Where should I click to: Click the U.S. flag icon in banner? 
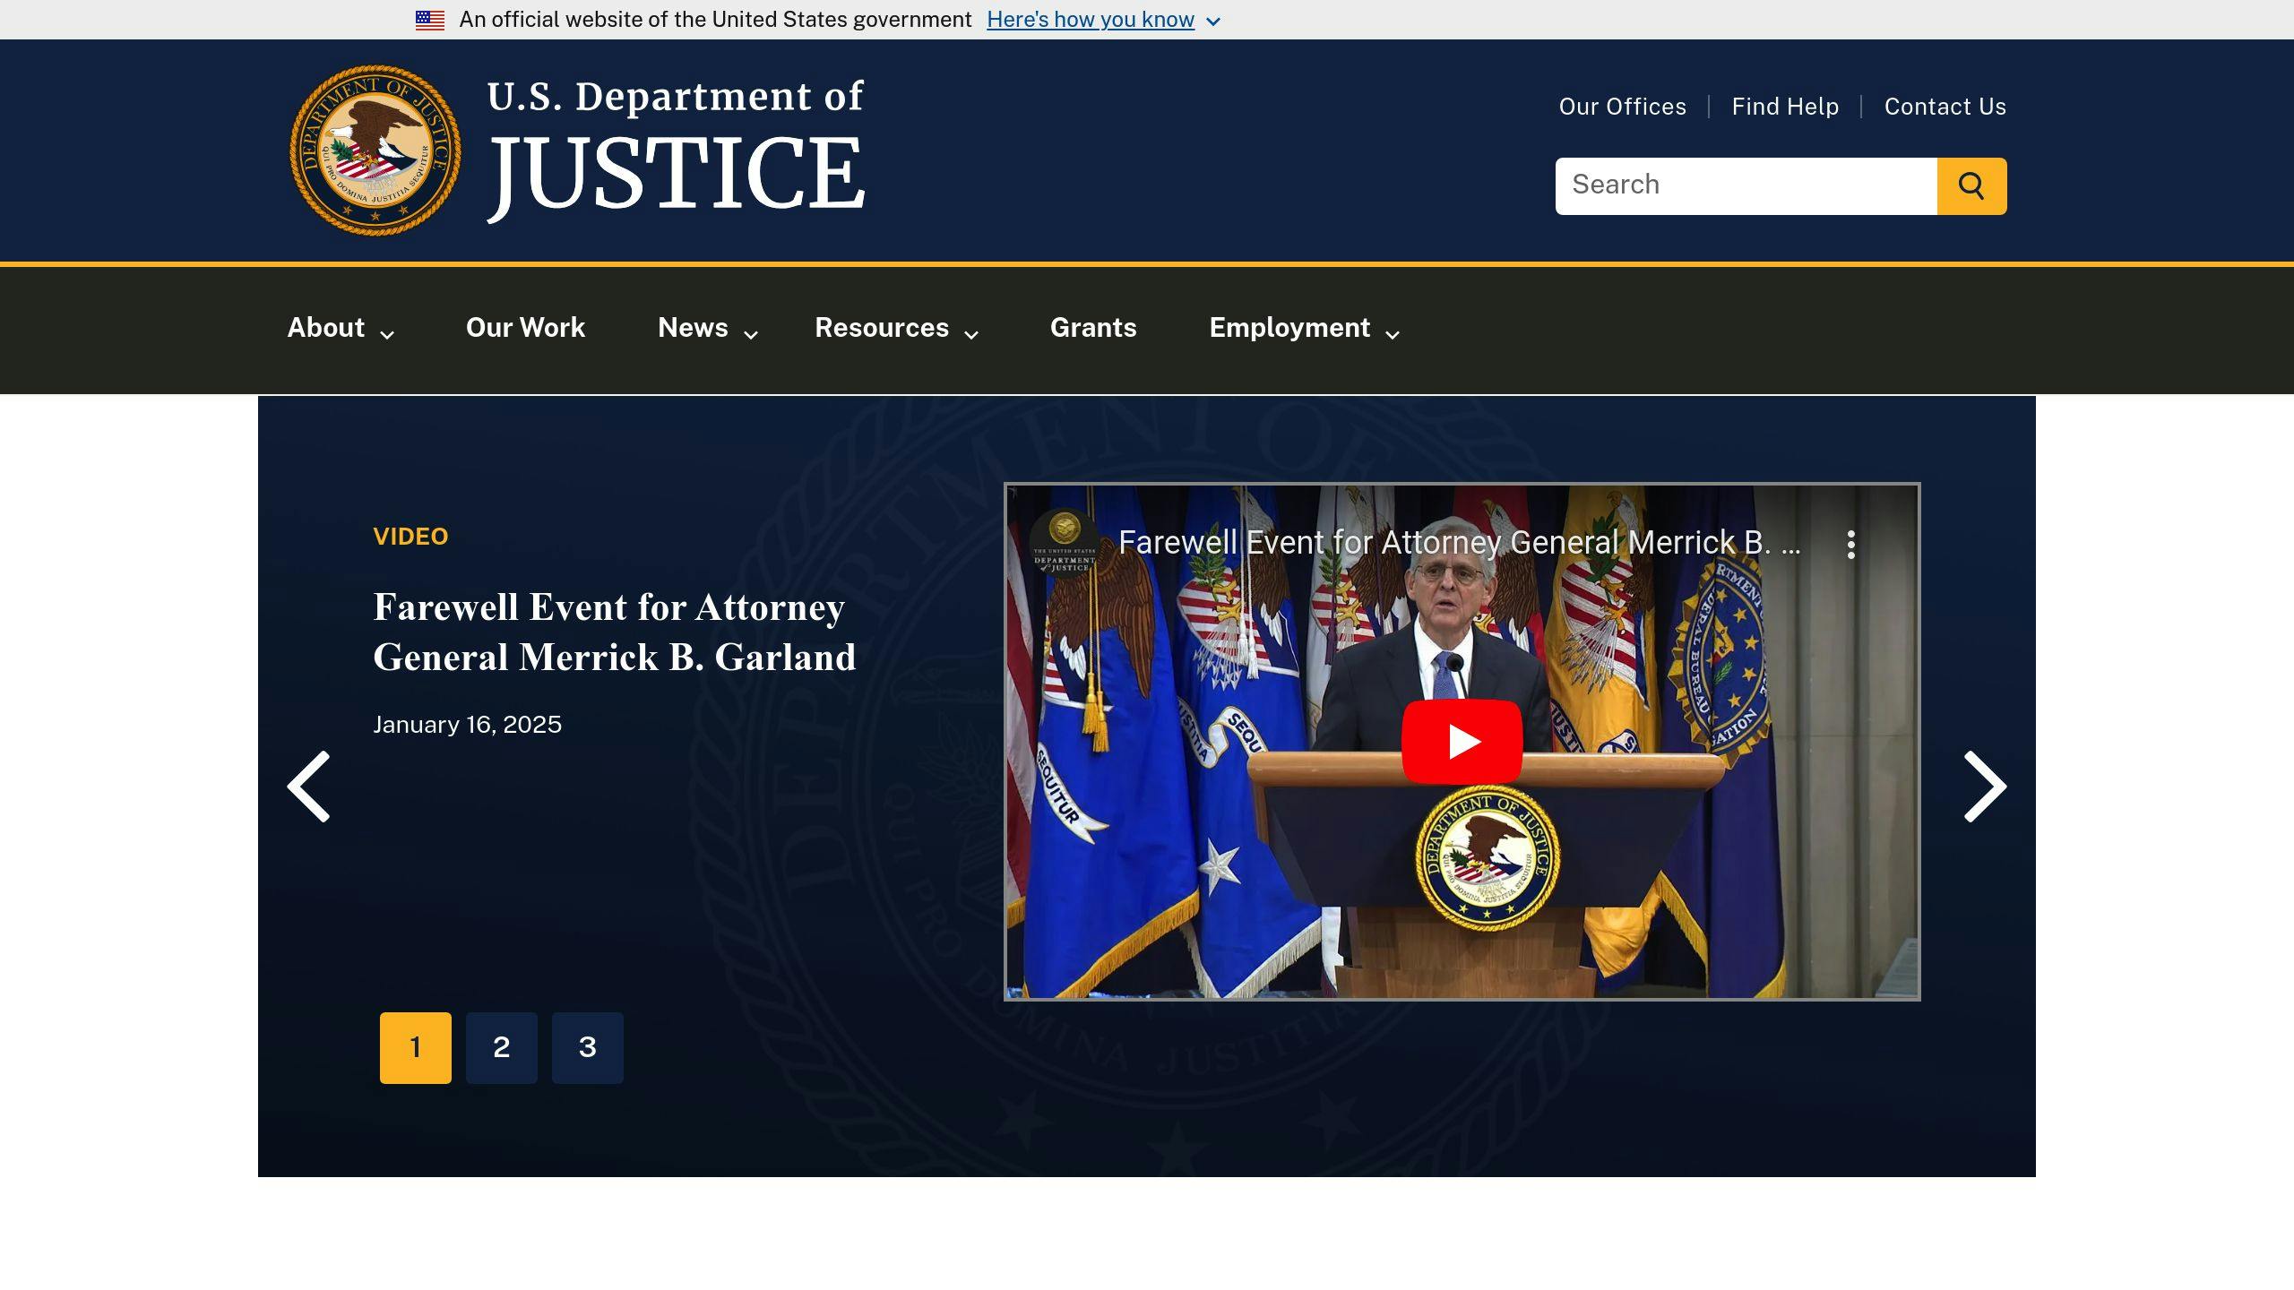(430, 20)
